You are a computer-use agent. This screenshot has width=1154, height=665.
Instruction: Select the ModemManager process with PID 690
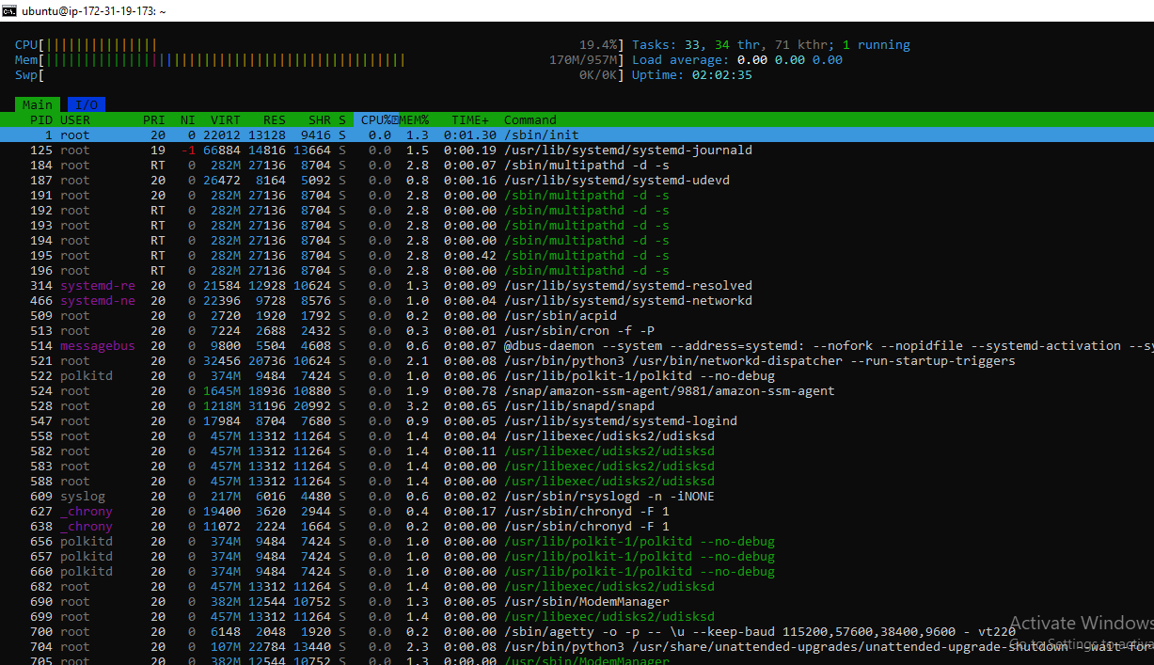pos(577,601)
